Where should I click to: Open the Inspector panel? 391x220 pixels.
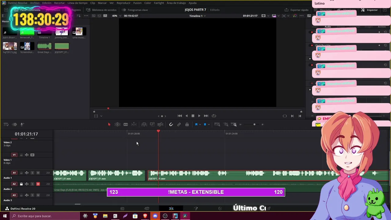(369, 10)
